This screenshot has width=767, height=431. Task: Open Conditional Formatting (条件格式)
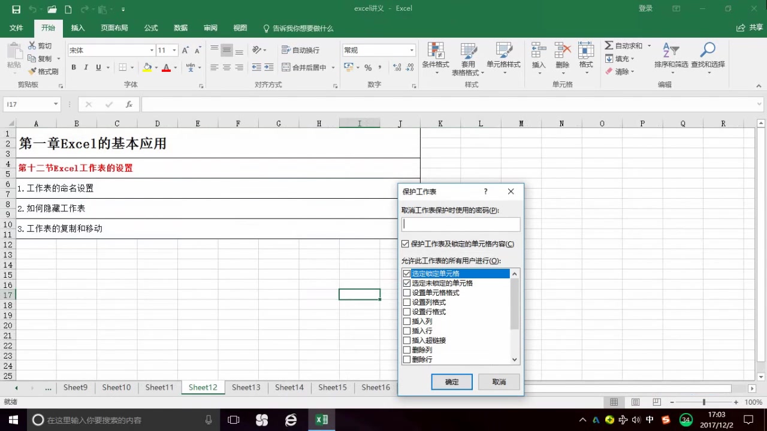click(436, 57)
